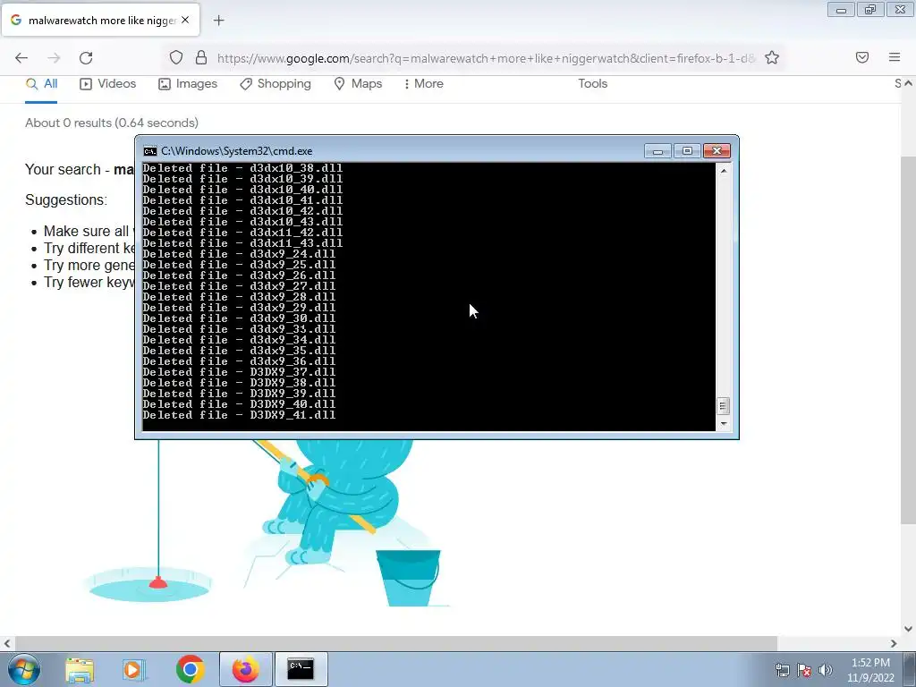
Task: Open the Firefox hamburger menu
Action: coord(895,57)
